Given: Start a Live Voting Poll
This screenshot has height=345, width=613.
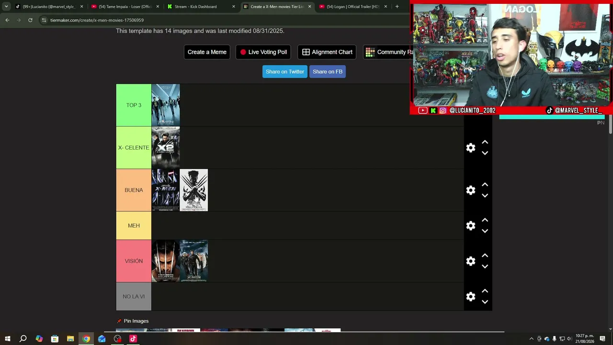Looking at the screenshot, I should 263,52.
